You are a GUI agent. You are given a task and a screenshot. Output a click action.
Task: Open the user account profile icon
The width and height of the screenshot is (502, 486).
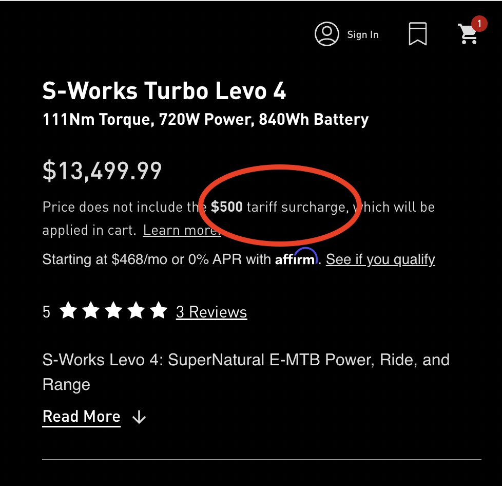coord(327,34)
